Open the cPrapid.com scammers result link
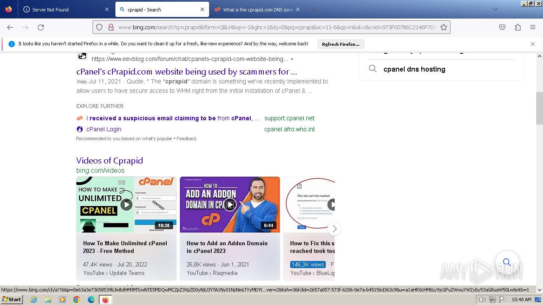This screenshot has width=543, height=305. pos(187,72)
